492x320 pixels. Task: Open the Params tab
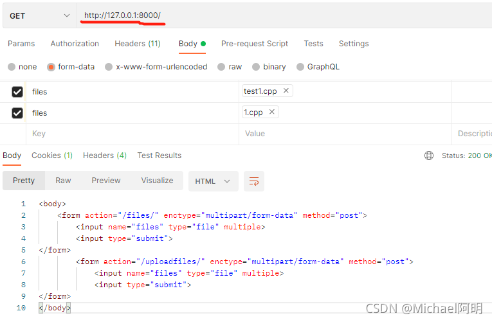[21, 44]
